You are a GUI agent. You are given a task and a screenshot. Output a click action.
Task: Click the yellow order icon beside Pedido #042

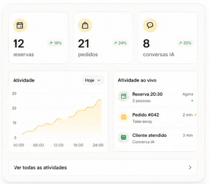(x=124, y=117)
